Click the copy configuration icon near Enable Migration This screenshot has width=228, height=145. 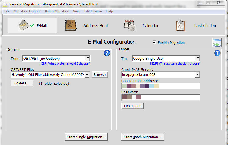tap(217, 42)
